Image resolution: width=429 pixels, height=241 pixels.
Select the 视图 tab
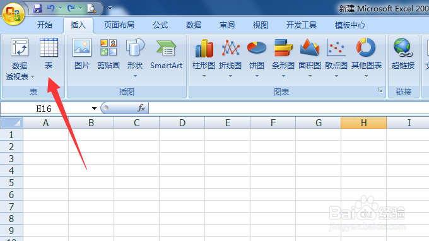(260, 25)
